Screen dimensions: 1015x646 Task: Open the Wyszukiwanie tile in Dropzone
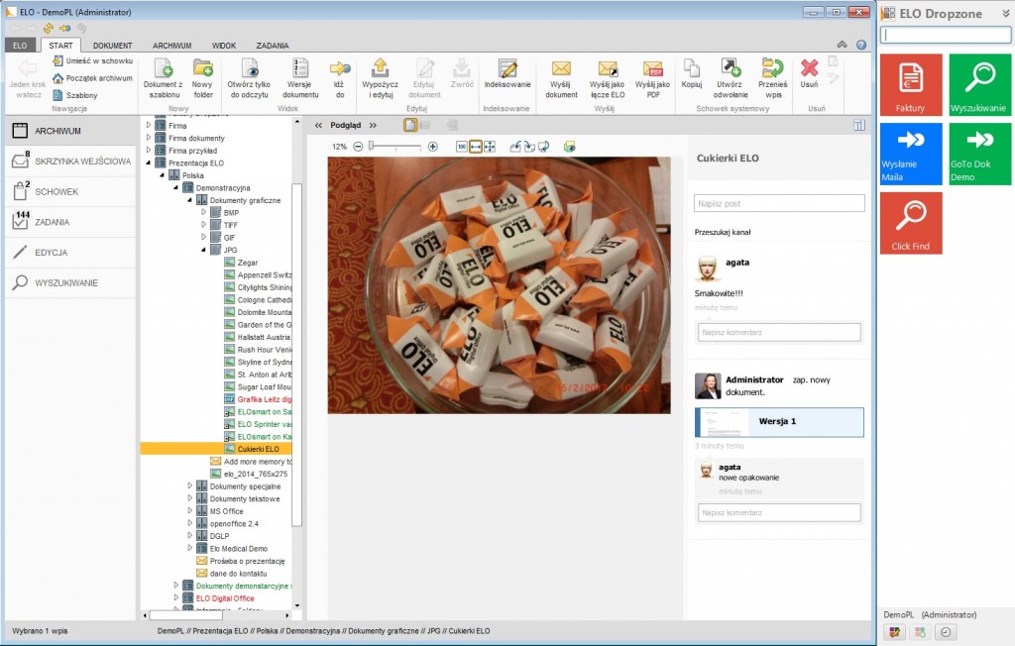pyautogui.click(x=980, y=85)
